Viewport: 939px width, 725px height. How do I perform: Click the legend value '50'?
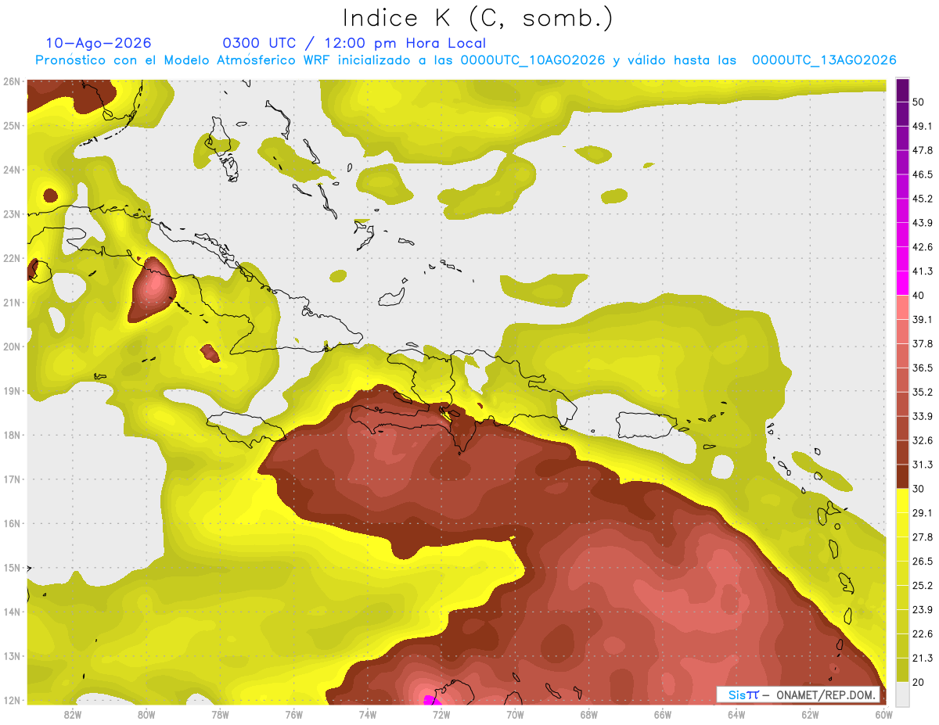click(x=919, y=102)
